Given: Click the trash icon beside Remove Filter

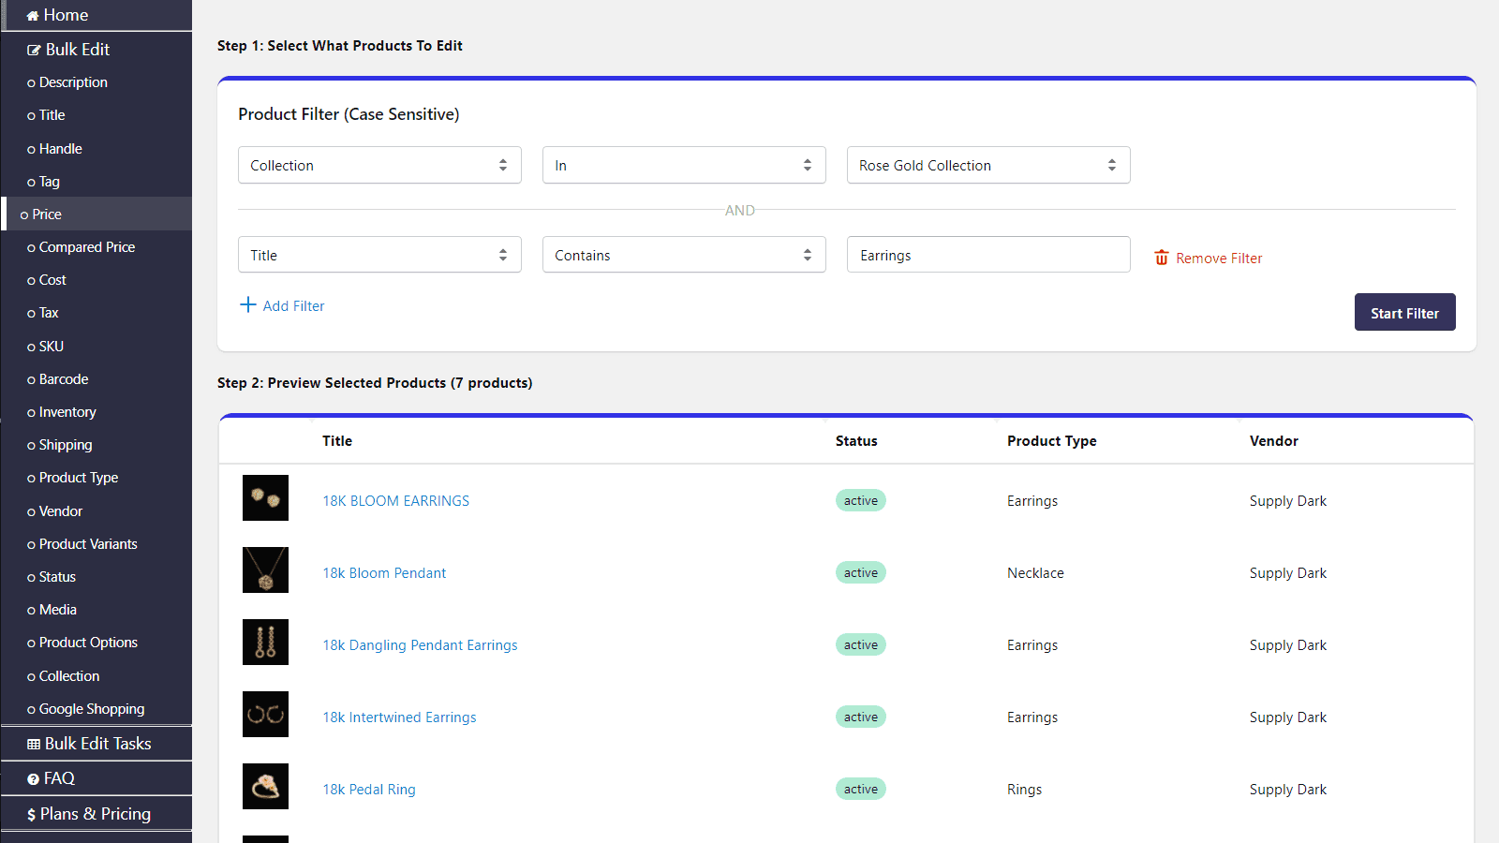Looking at the screenshot, I should click(x=1162, y=258).
